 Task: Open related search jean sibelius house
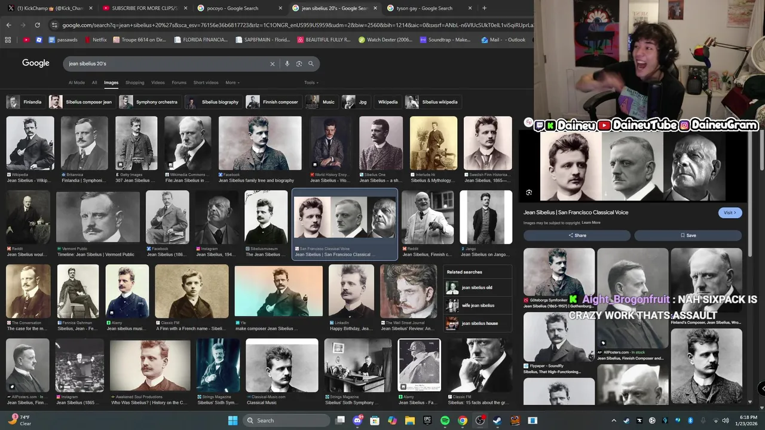pyautogui.click(x=478, y=323)
